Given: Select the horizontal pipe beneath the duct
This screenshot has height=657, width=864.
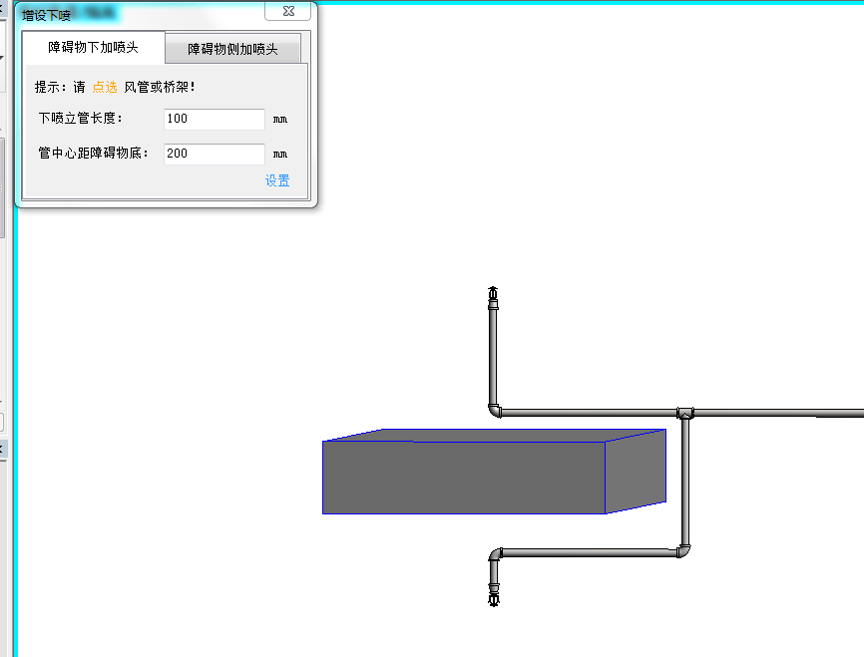Looking at the screenshot, I should [589, 550].
